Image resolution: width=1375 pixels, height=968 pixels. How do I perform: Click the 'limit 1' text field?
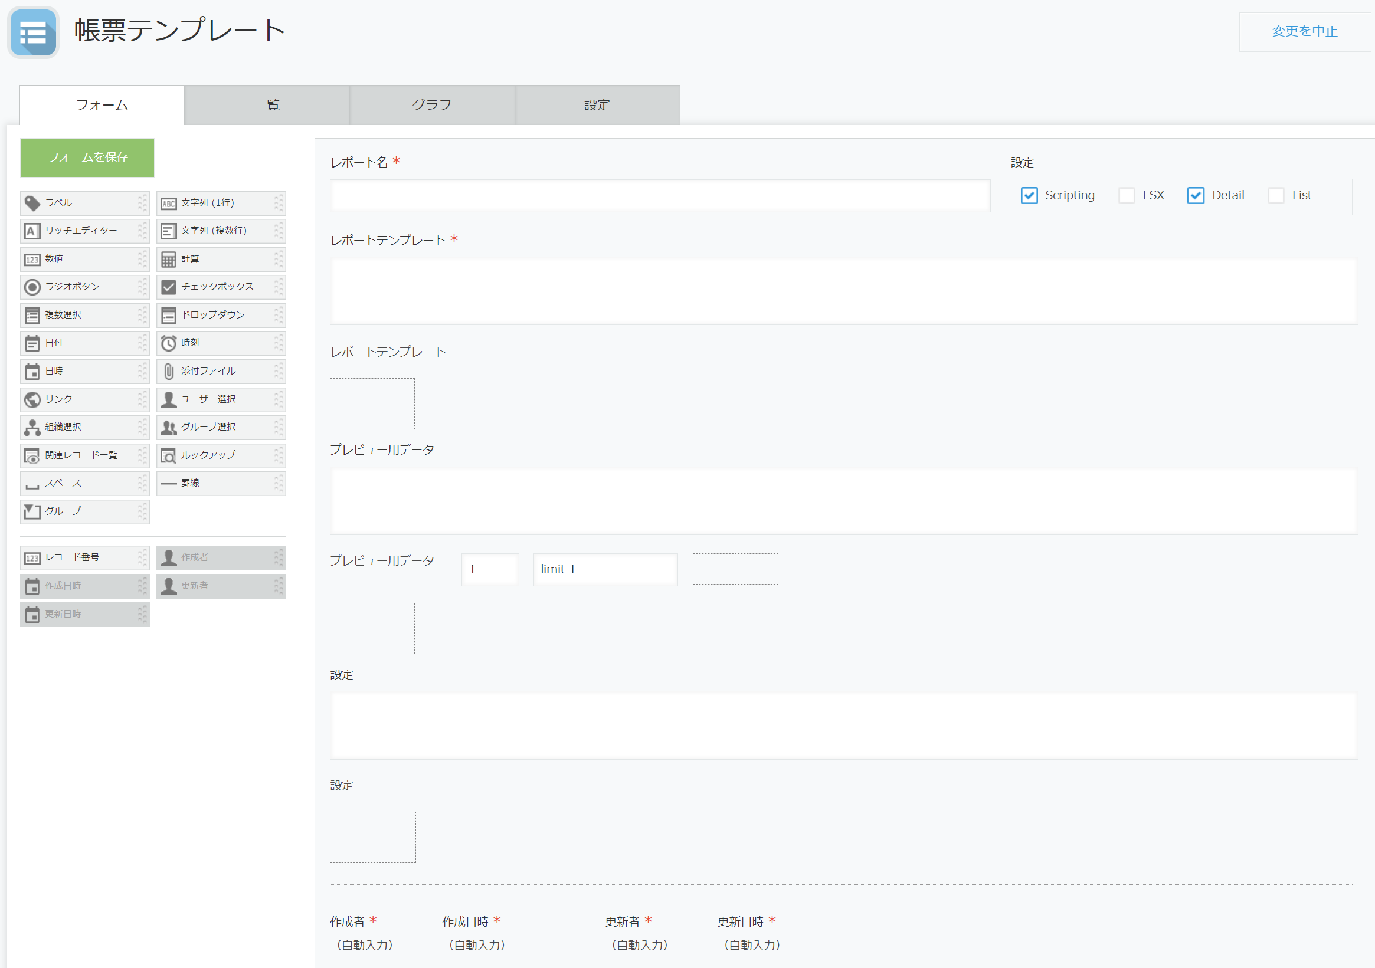point(605,569)
